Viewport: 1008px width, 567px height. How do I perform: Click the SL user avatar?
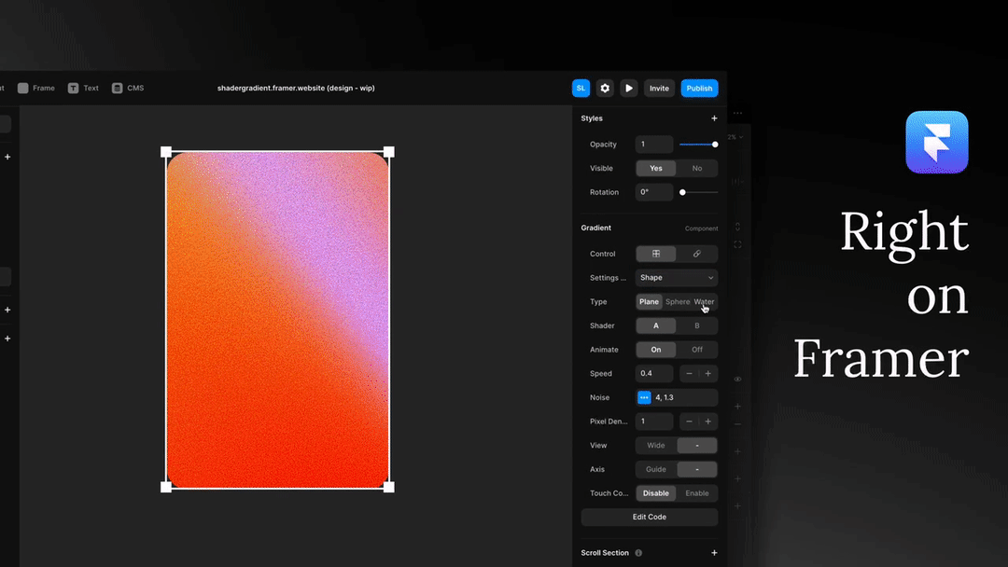click(581, 88)
